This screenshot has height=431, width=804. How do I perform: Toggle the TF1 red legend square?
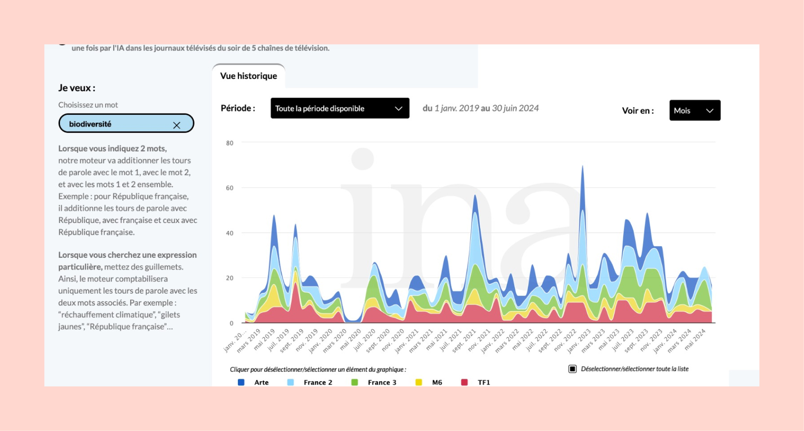tap(464, 382)
